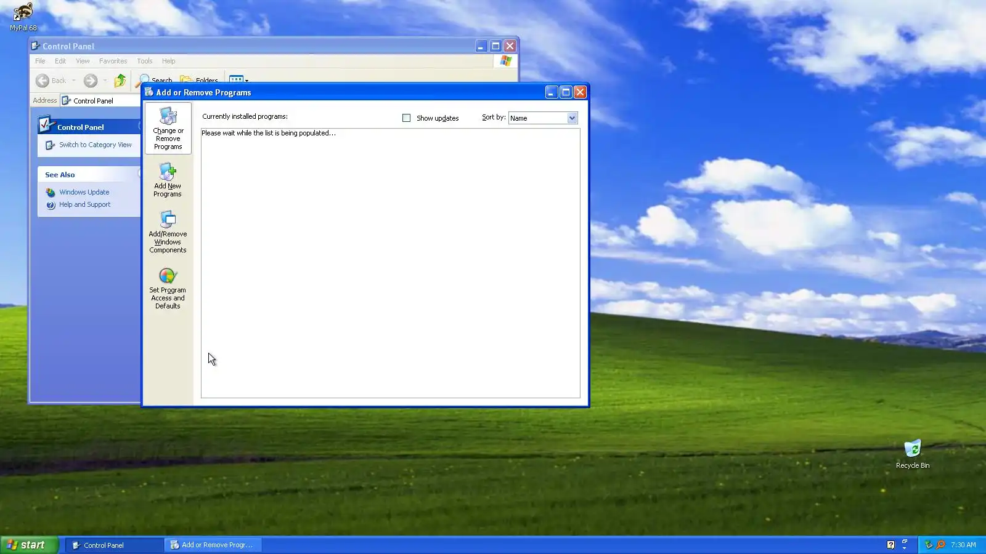Screen dimensions: 986x554
Task: Go up one folder level in Control Panel
Action: pos(120,81)
